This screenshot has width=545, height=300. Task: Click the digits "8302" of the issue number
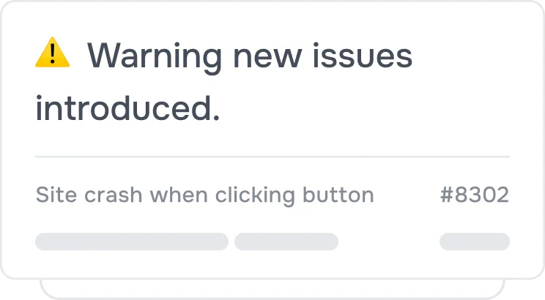coord(481,195)
